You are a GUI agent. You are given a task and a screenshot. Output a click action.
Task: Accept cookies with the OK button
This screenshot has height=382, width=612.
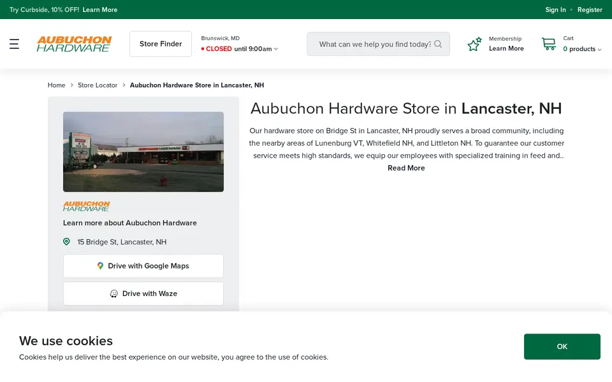(x=562, y=346)
